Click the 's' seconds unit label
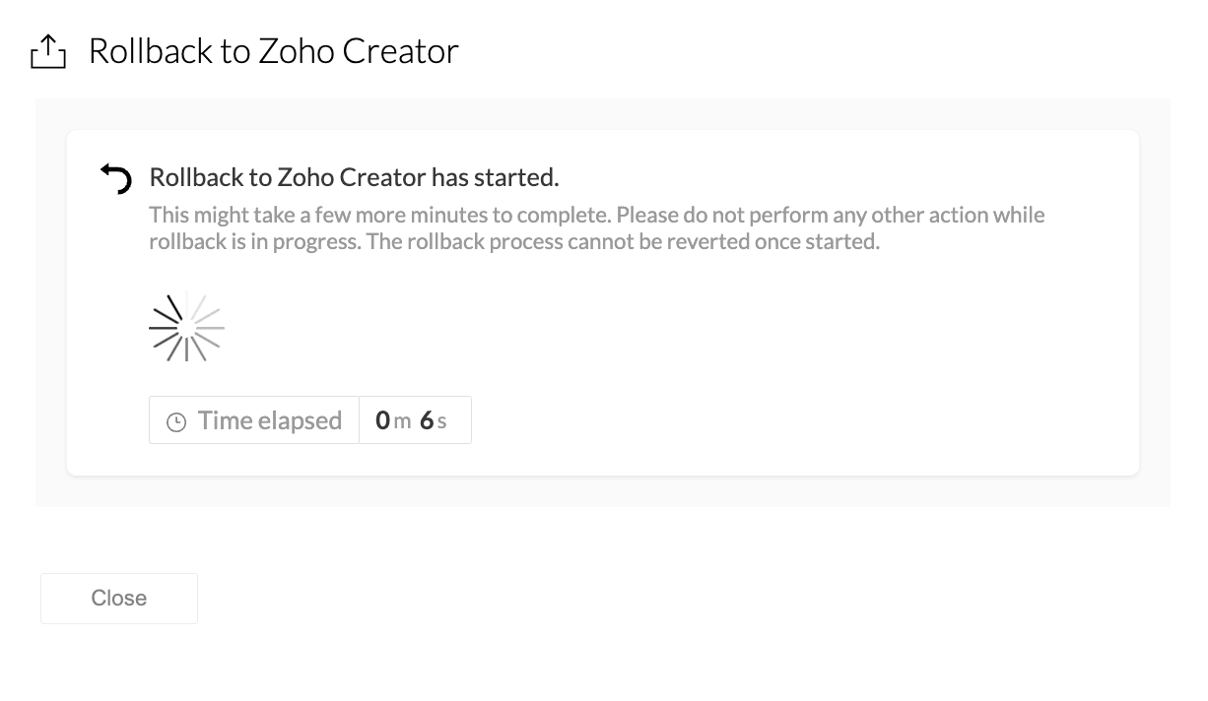Image resolution: width=1208 pixels, height=701 pixels. [x=441, y=422]
